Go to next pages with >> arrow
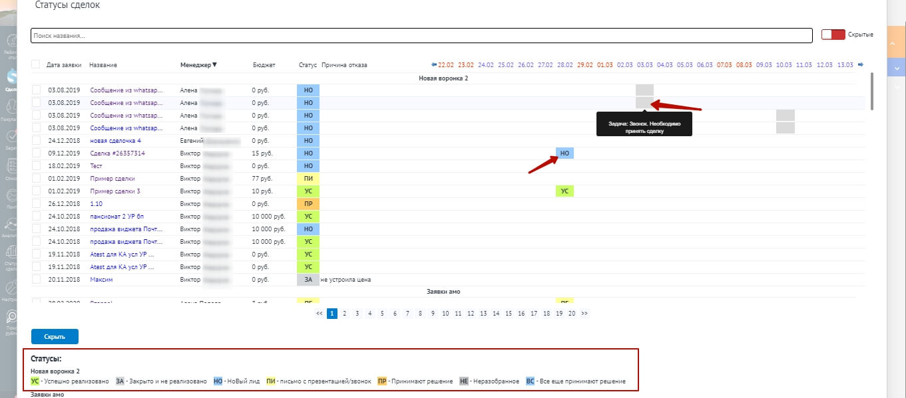Screen dimensions: 906x398 point(584,314)
